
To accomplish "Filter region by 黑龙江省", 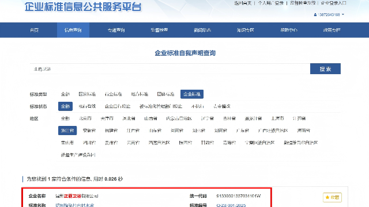I will pyautogui.click(x=253, y=118).
